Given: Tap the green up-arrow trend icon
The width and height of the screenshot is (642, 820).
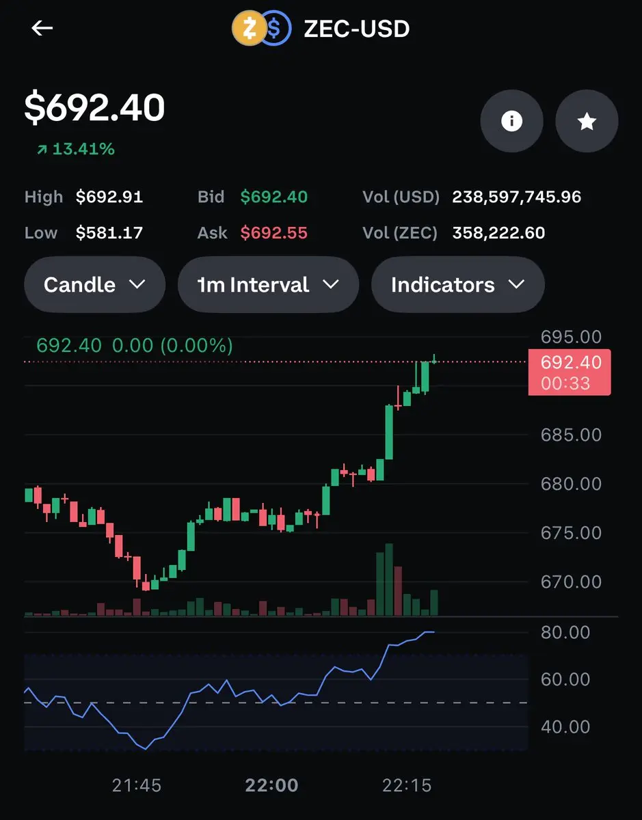Looking at the screenshot, I should pyautogui.click(x=42, y=149).
